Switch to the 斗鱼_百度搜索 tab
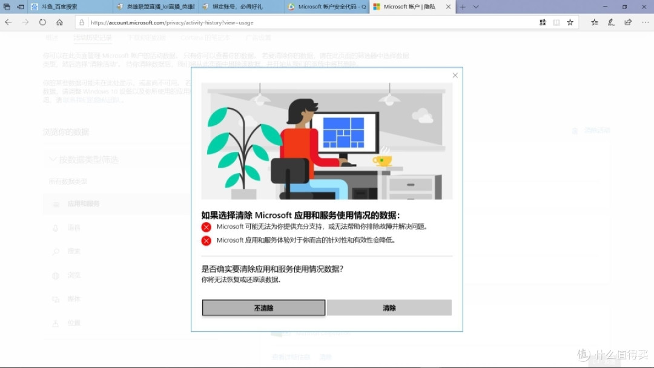 (x=70, y=7)
